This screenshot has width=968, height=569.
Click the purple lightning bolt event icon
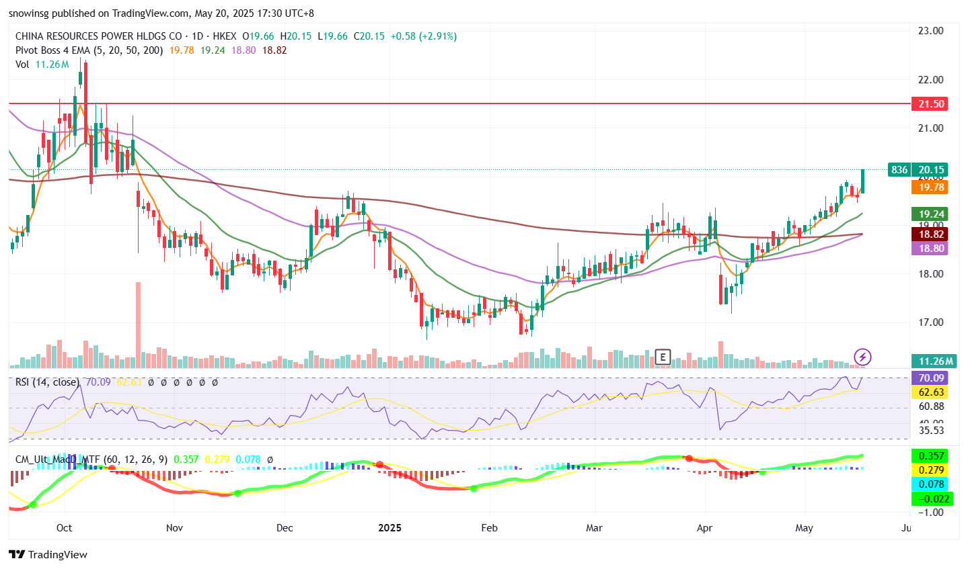pyautogui.click(x=862, y=357)
